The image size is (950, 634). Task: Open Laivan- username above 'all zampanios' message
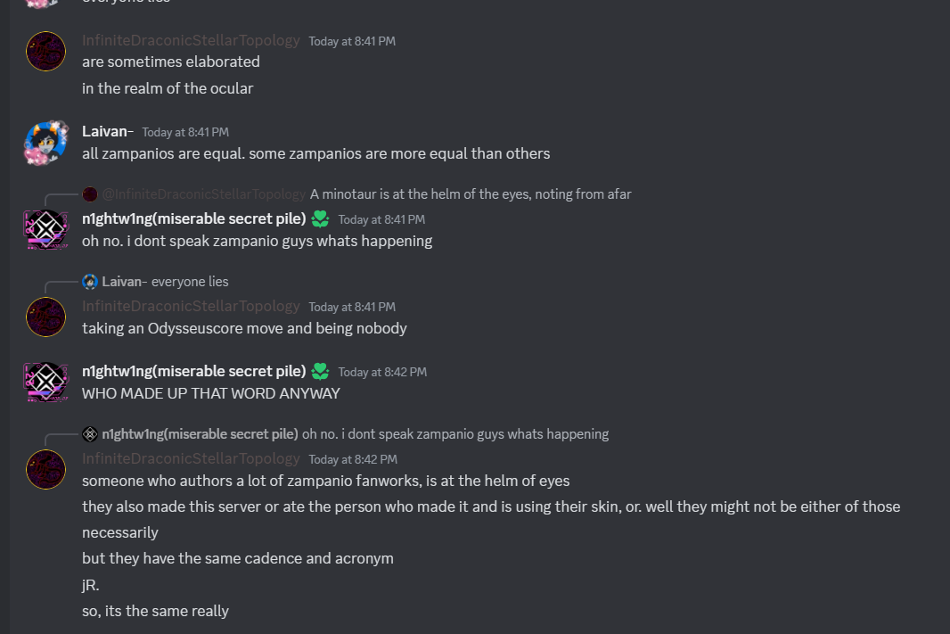pos(107,131)
